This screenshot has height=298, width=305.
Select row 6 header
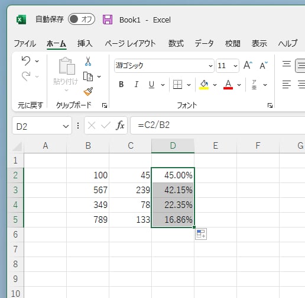15,235
